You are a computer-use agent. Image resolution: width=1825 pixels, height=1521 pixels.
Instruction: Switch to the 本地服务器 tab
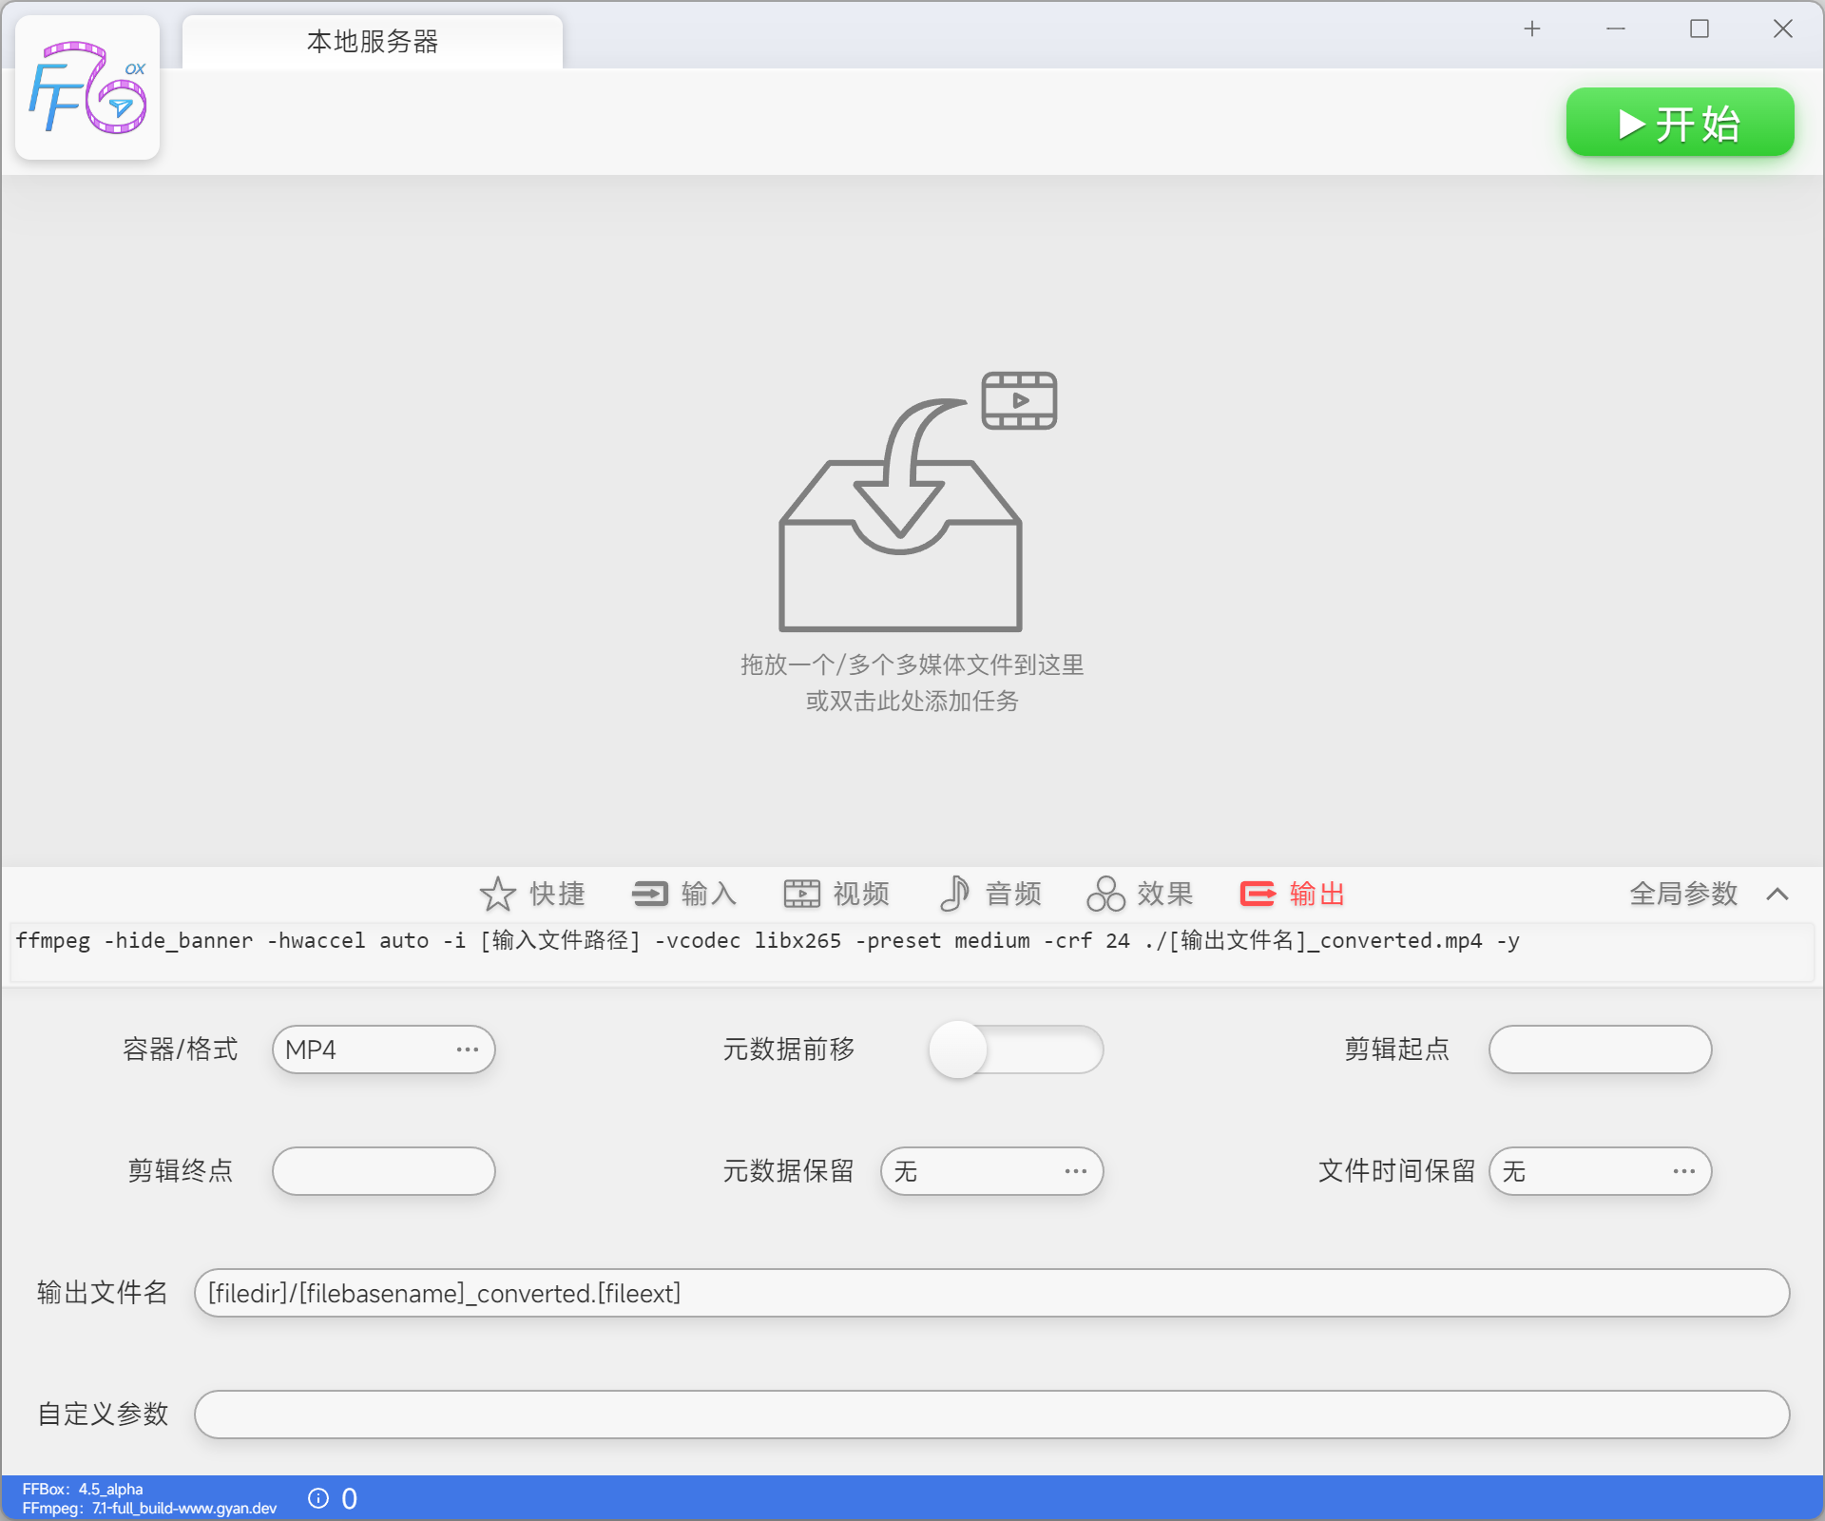pos(372,42)
